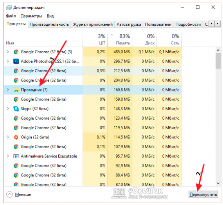This screenshot has width=223, height=205.
Task: Click the right arrow to scroll tabs
Action: click(217, 24)
